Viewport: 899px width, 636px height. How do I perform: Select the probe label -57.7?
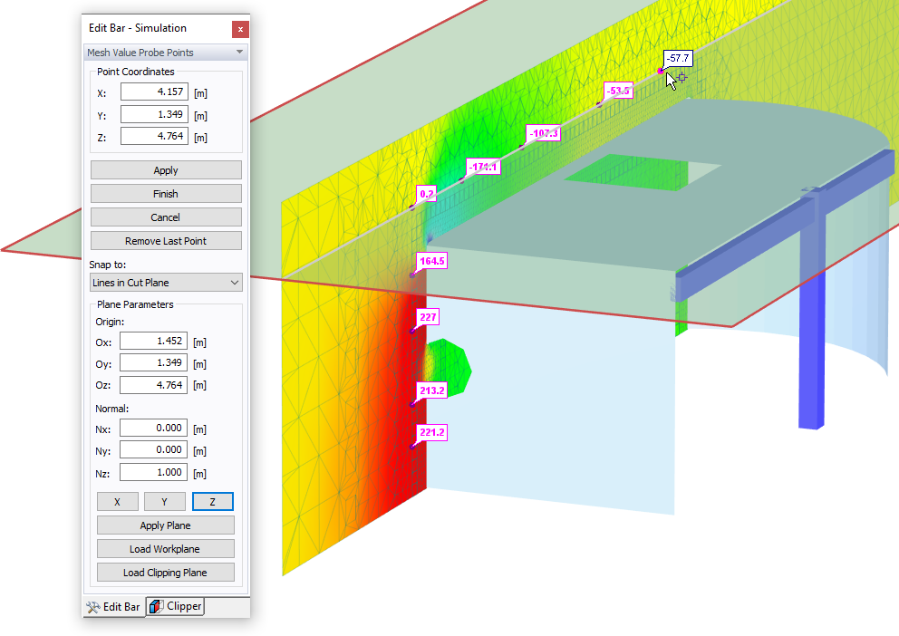(x=678, y=59)
